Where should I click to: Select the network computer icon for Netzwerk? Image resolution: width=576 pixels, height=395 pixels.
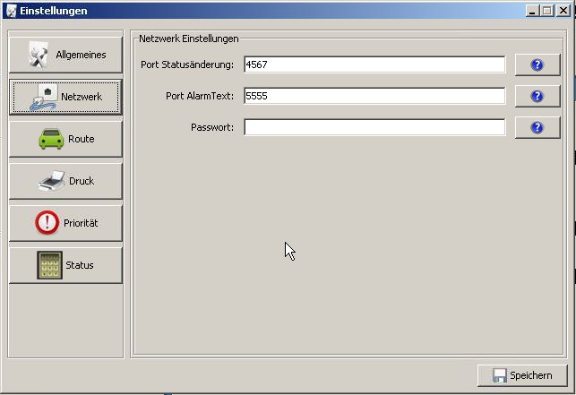(43, 97)
